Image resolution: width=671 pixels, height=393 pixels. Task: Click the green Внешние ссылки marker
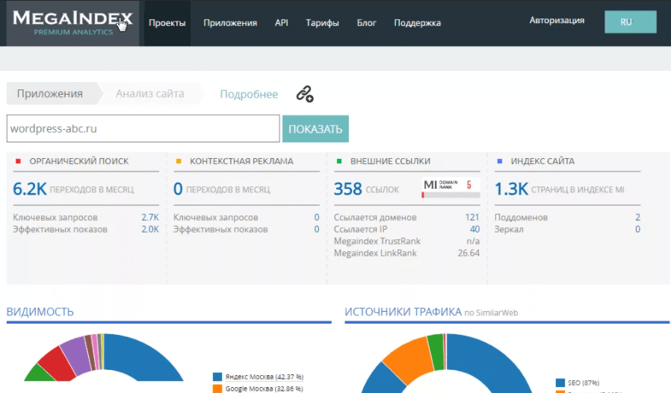click(x=339, y=161)
